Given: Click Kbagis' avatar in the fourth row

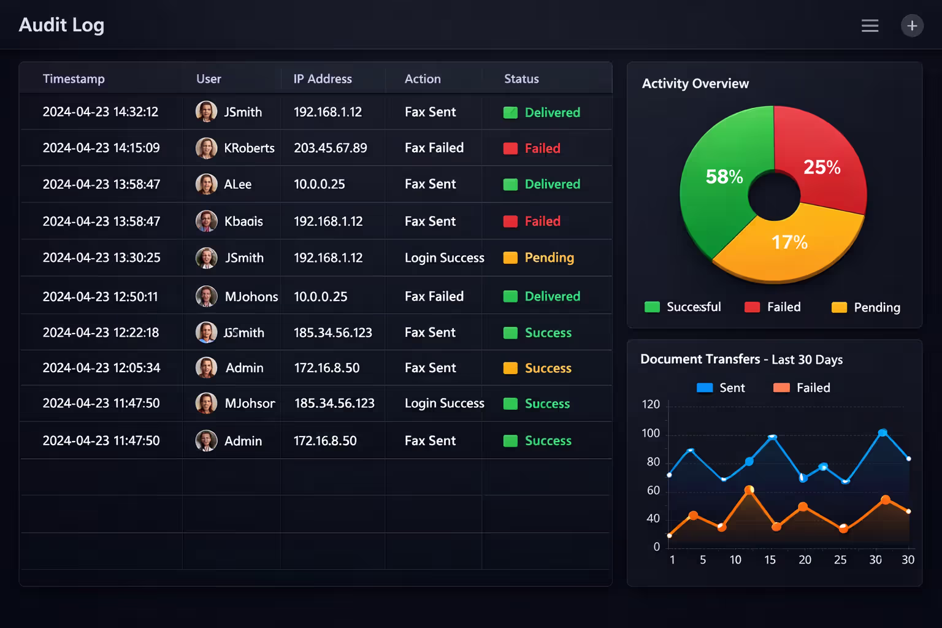Looking at the screenshot, I should 207,221.
